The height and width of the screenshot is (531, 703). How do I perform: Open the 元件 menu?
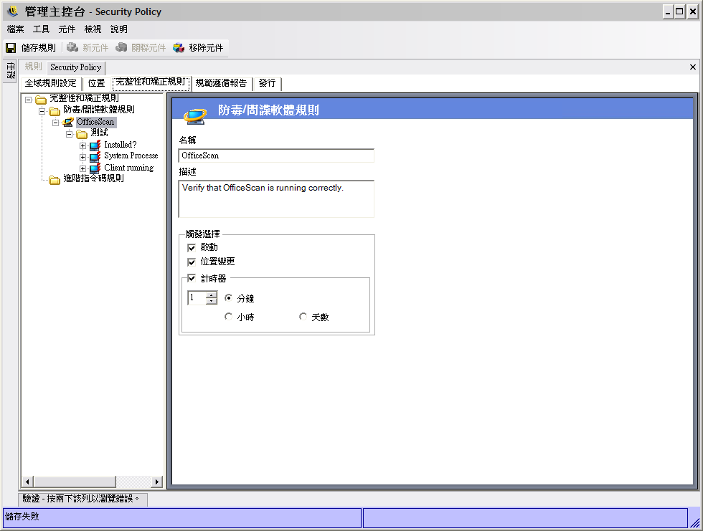[67, 29]
